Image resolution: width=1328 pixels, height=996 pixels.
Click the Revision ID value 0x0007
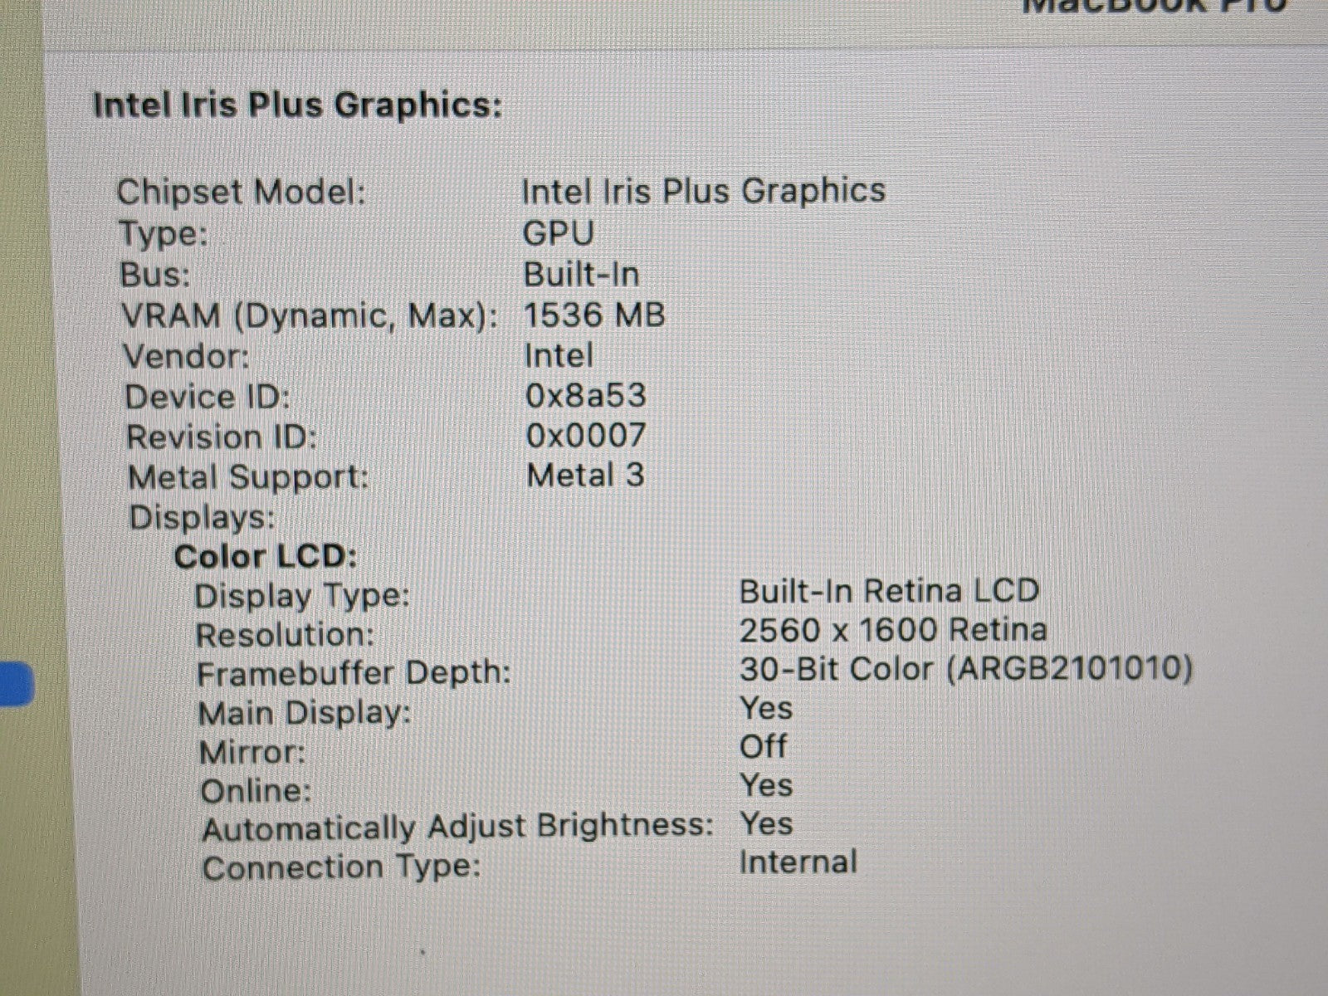pyautogui.click(x=585, y=436)
